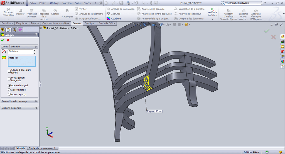Open the help question mark dropdown arrow
This screenshot has height=154, width=285.
(x=269, y=3)
